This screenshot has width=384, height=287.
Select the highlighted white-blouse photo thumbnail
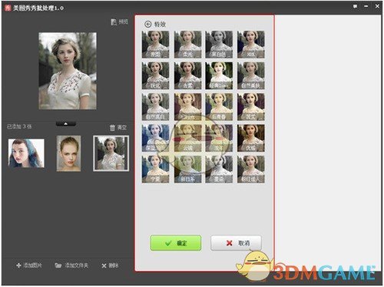(x=111, y=153)
